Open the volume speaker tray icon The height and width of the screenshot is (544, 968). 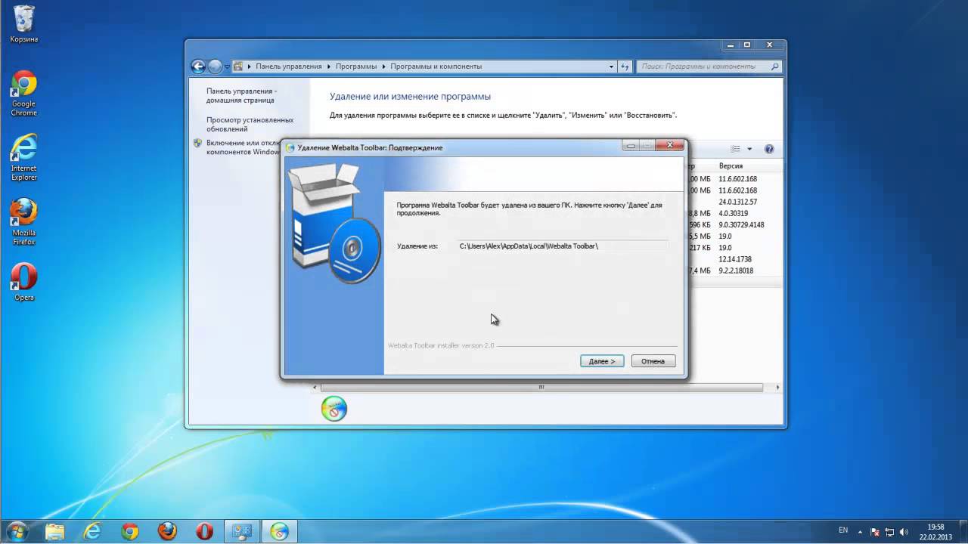[905, 532]
